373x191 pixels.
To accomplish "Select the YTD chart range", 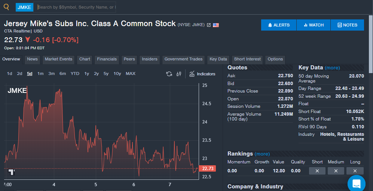I will tap(75, 74).
